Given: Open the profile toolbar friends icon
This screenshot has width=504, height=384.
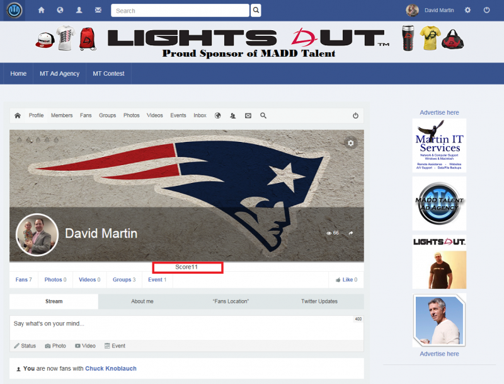Looking at the screenshot, I should tap(232, 115).
